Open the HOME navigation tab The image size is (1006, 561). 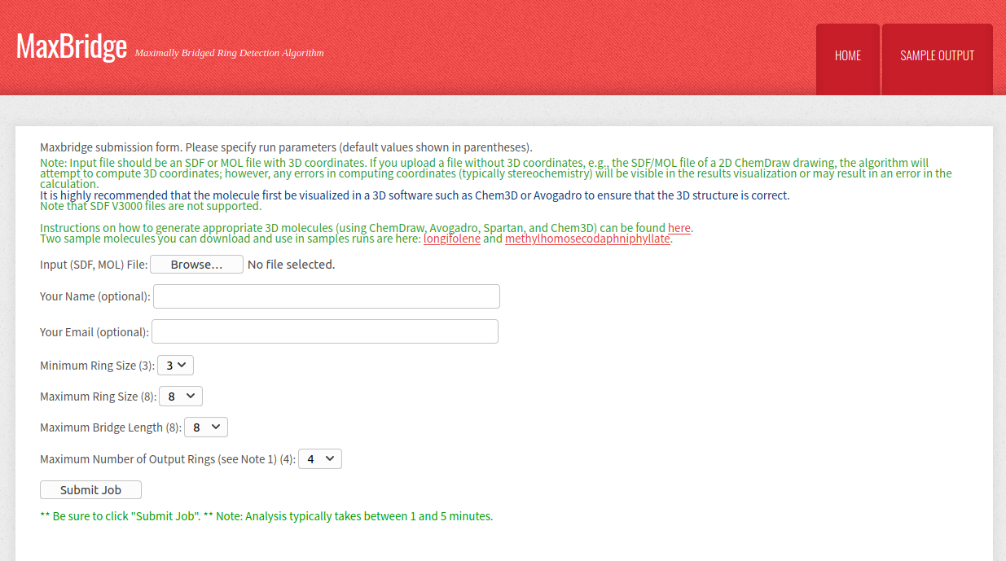(847, 56)
